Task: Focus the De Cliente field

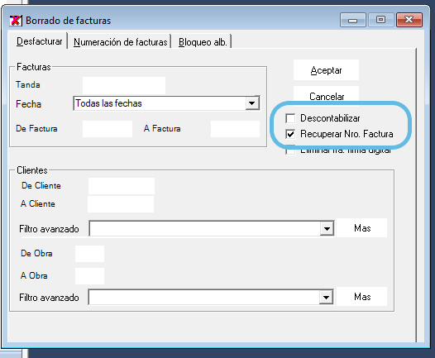Action: coord(122,186)
